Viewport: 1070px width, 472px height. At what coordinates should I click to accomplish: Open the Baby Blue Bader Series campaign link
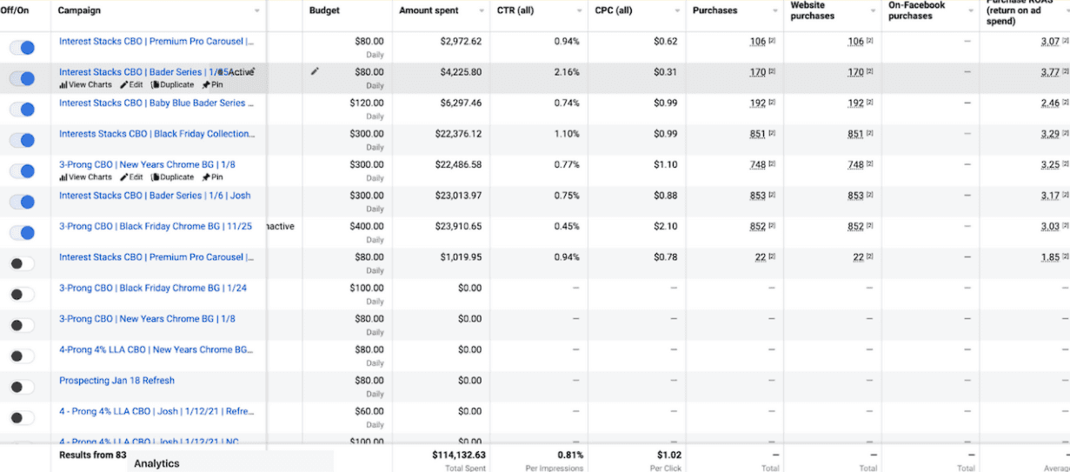pos(156,103)
